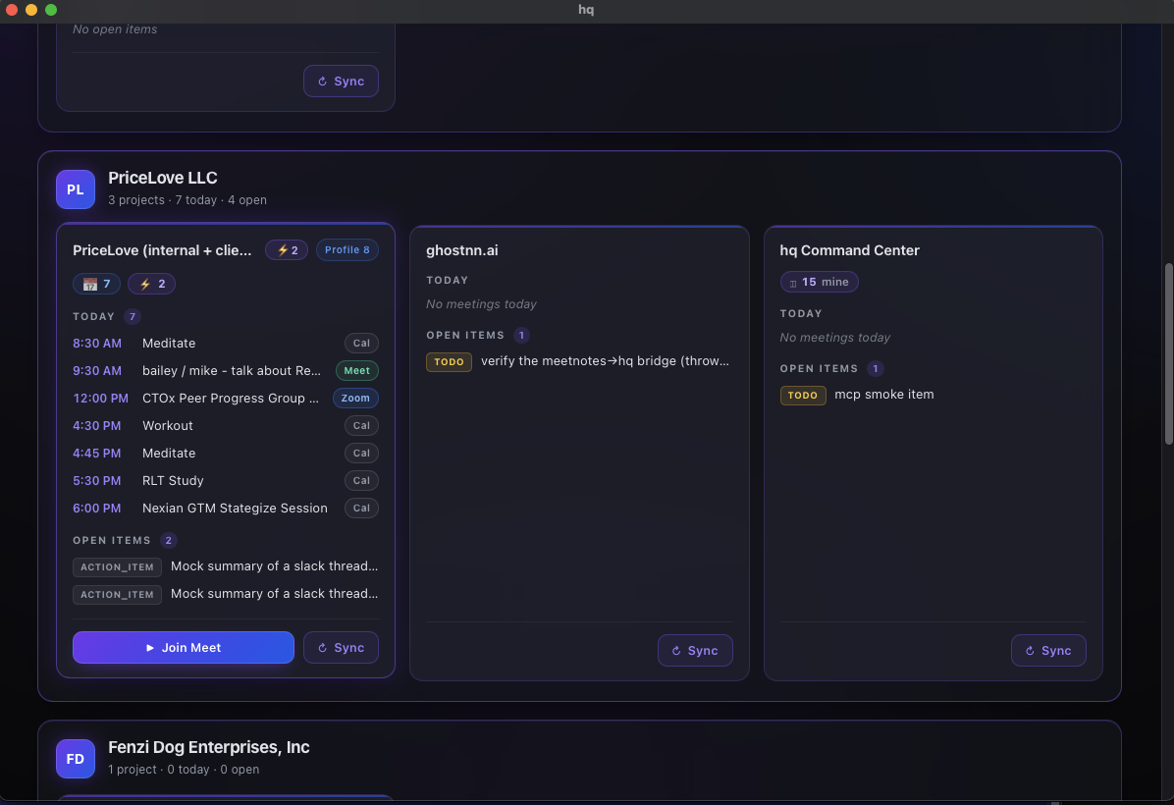The height and width of the screenshot is (805, 1174).
Task: Click Cal tag for 4:45 PM Meditate
Action: pos(361,453)
